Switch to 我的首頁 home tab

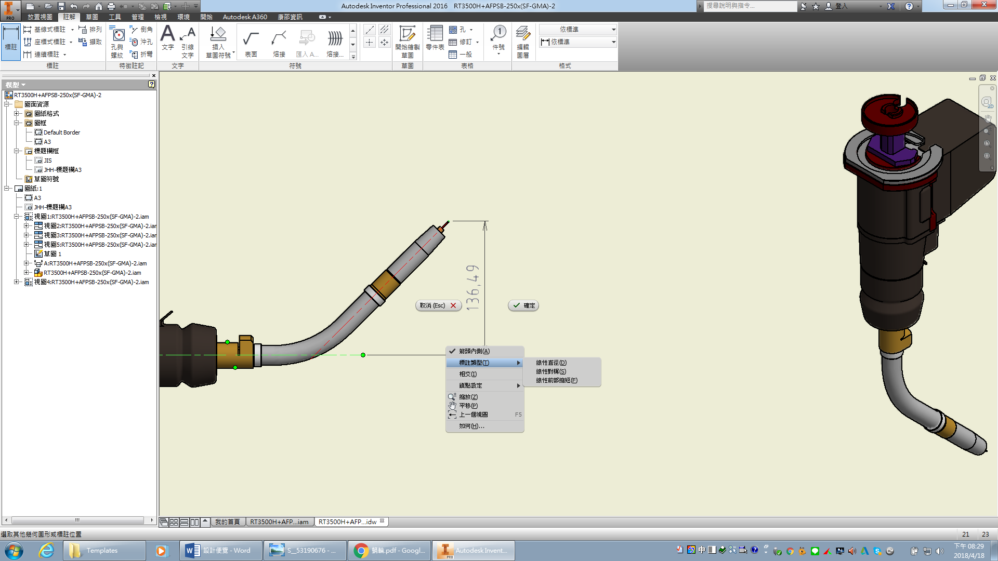pyautogui.click(x=228, y=522)
